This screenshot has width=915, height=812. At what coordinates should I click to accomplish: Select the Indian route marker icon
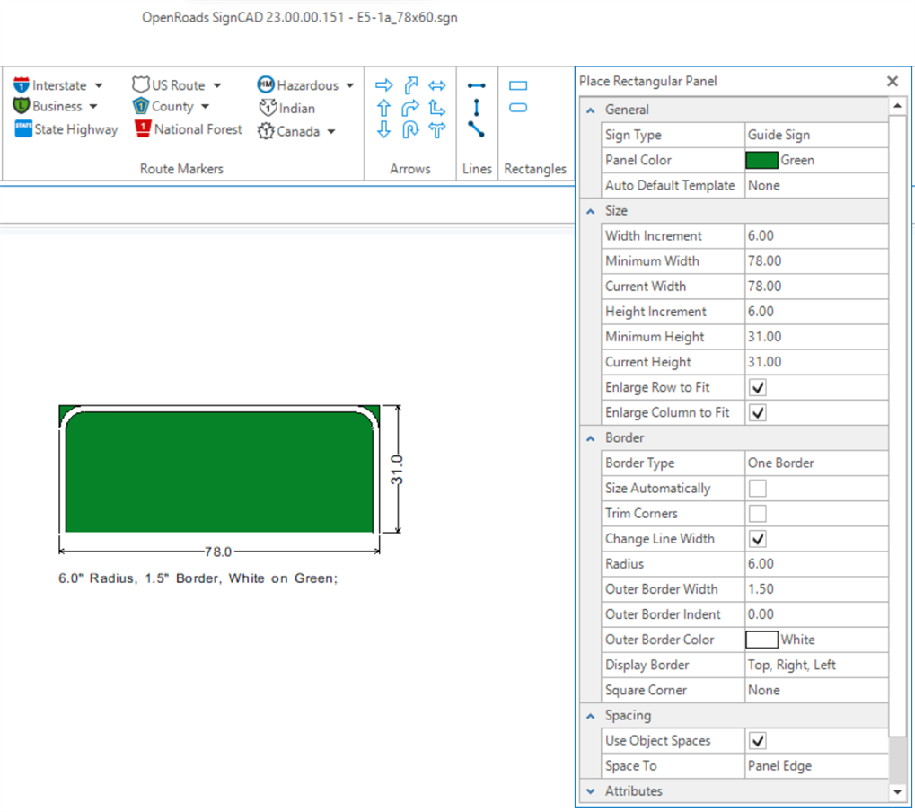[x=268, y=108]
